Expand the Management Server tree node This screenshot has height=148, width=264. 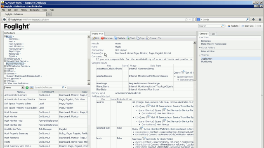tap(5, 61)
